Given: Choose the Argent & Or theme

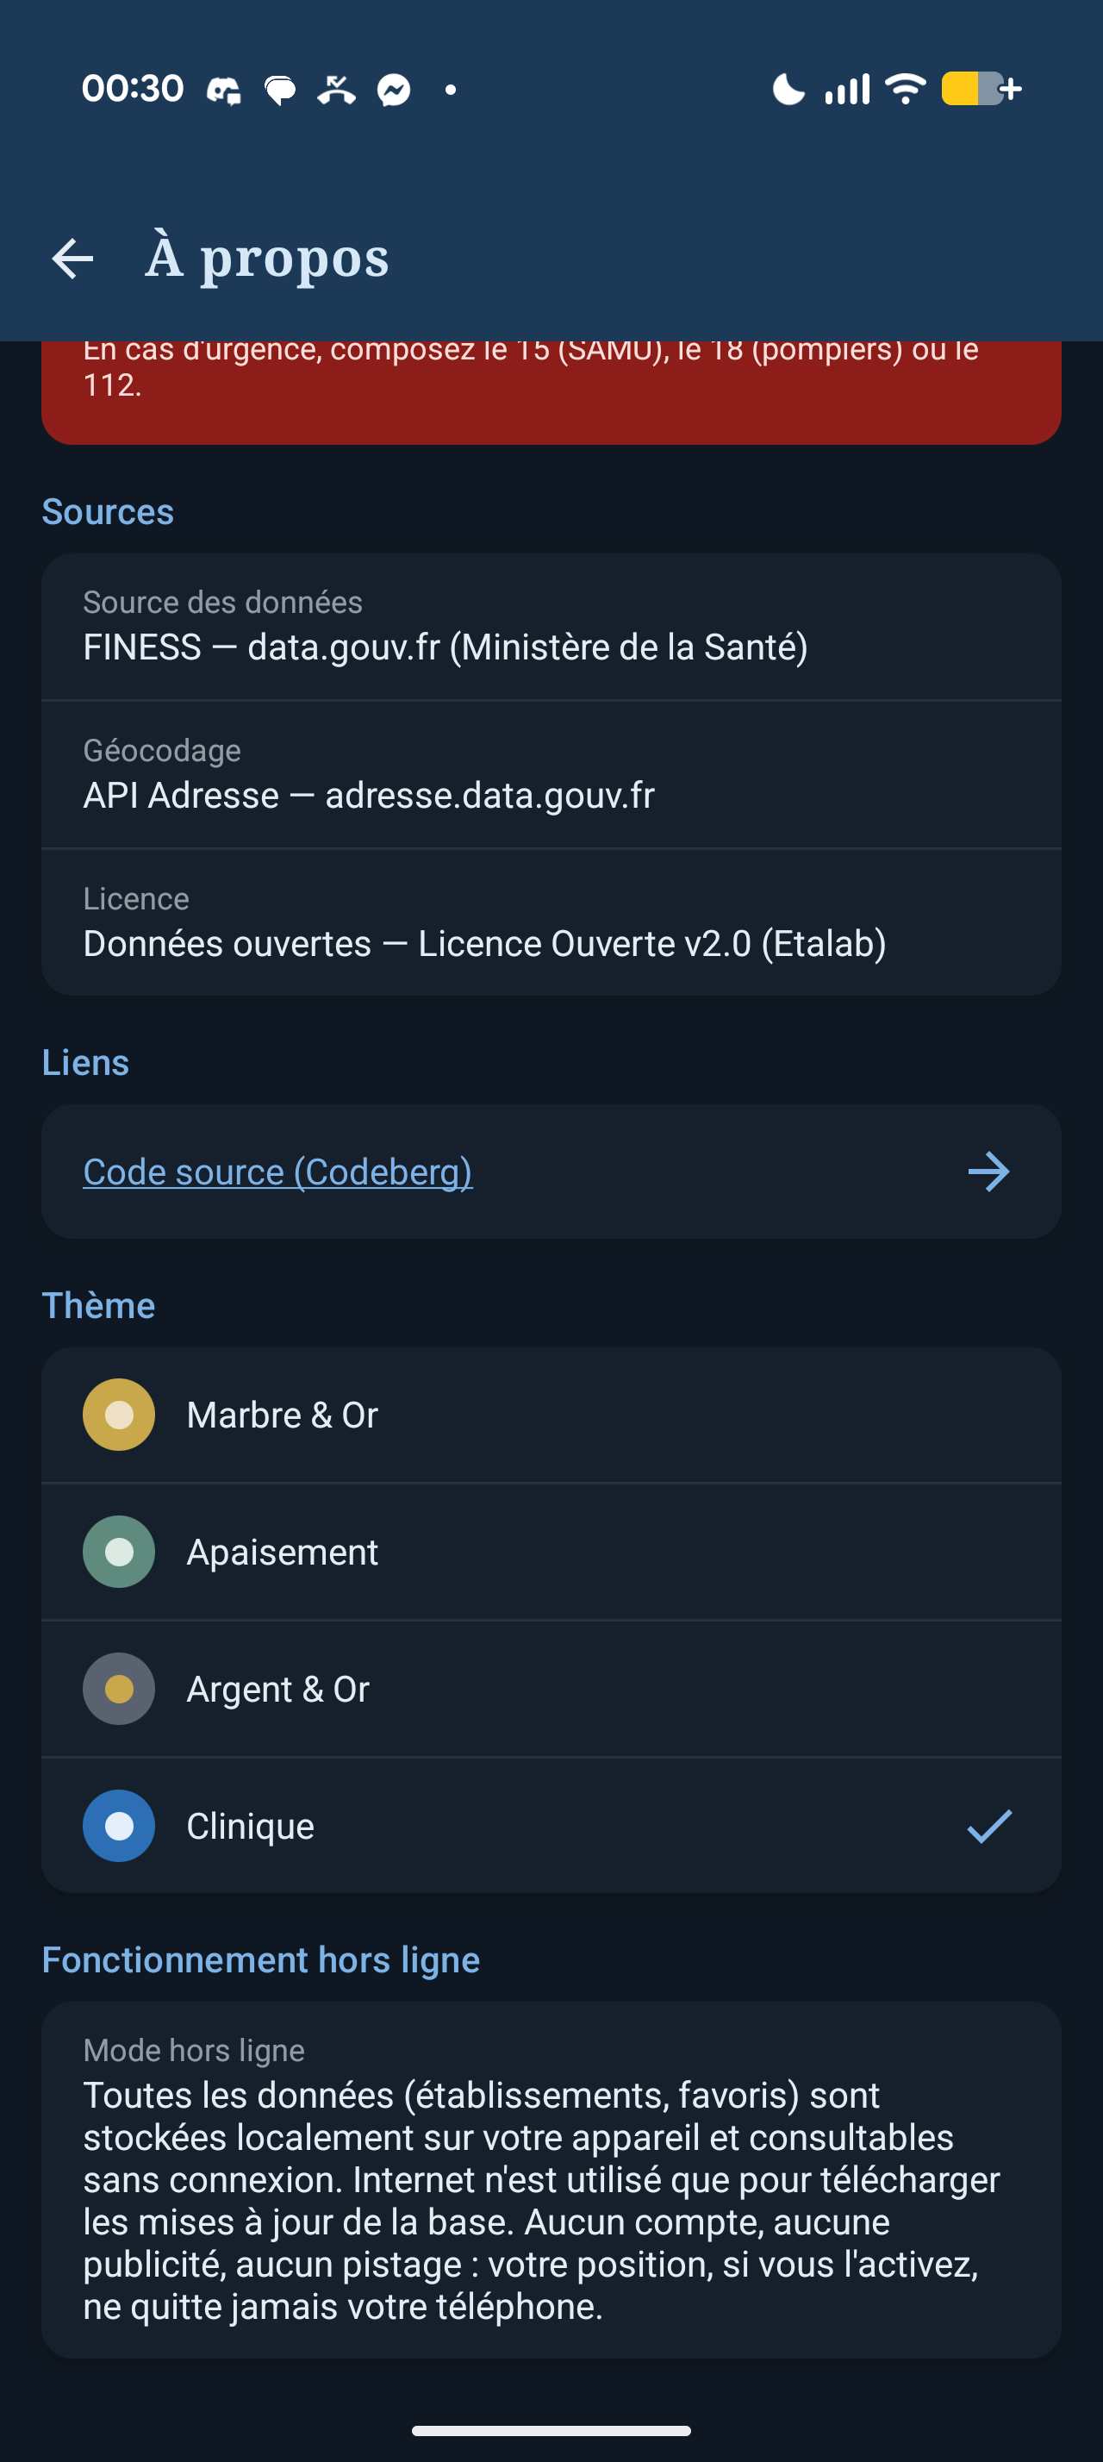Looking at the screenshot, I should (551, 1689).
